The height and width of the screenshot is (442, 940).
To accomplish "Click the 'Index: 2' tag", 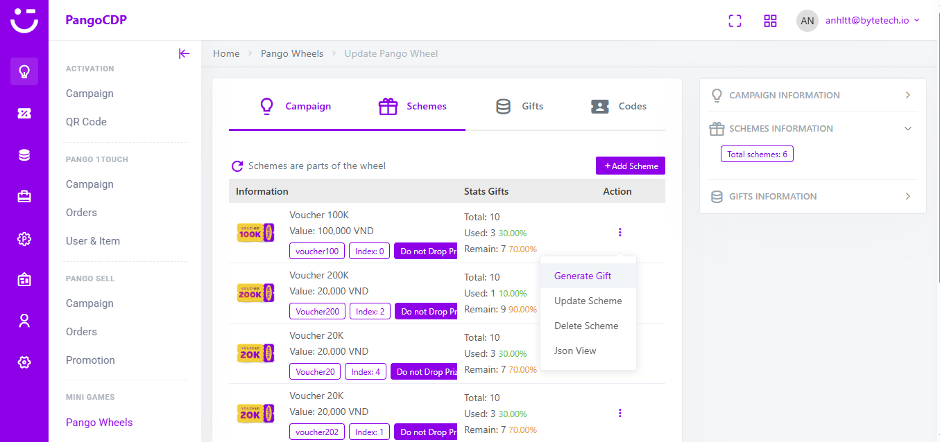I will 370,311.
